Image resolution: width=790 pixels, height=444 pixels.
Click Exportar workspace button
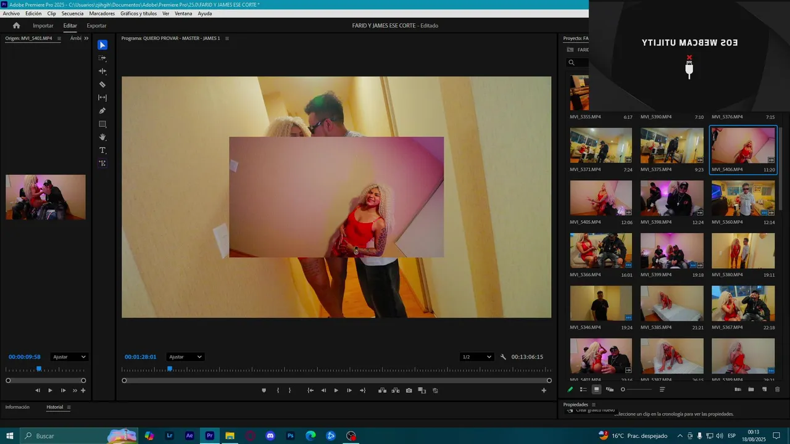point(96,25)
